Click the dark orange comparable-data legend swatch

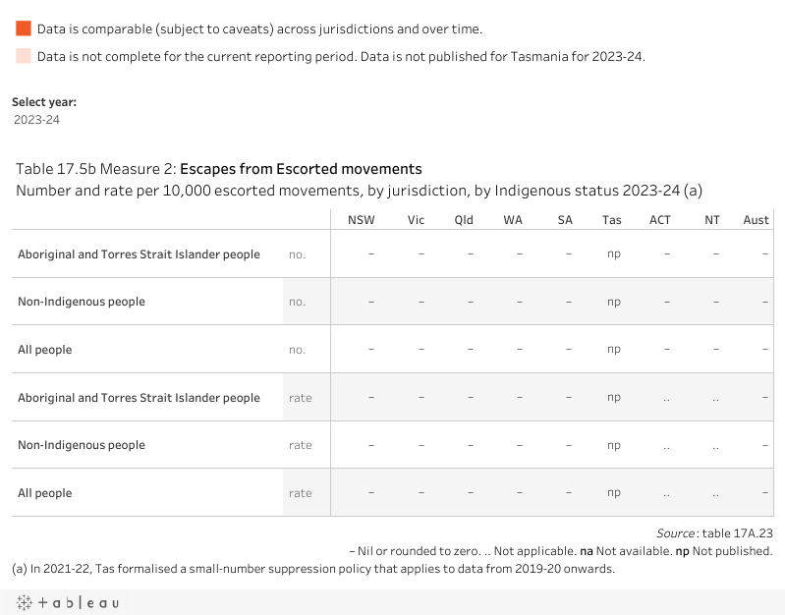[24, 29]
